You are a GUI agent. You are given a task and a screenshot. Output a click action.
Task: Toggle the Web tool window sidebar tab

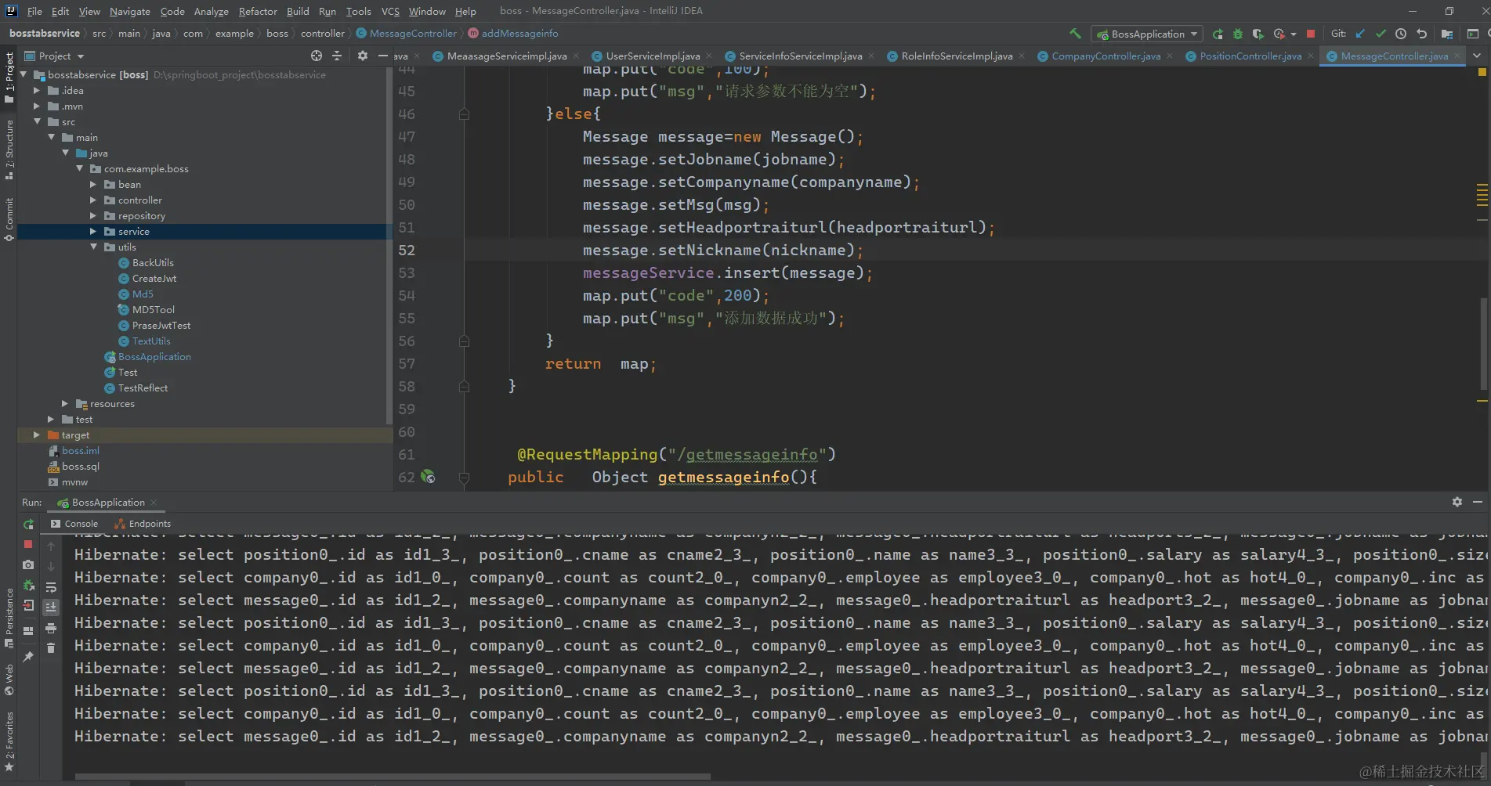point(9,680)
